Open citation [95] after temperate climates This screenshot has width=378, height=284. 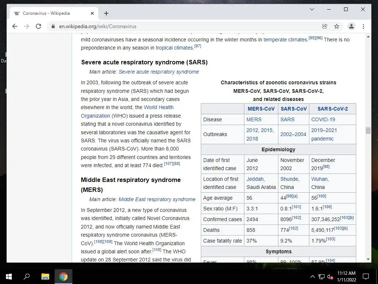(312, 38)
